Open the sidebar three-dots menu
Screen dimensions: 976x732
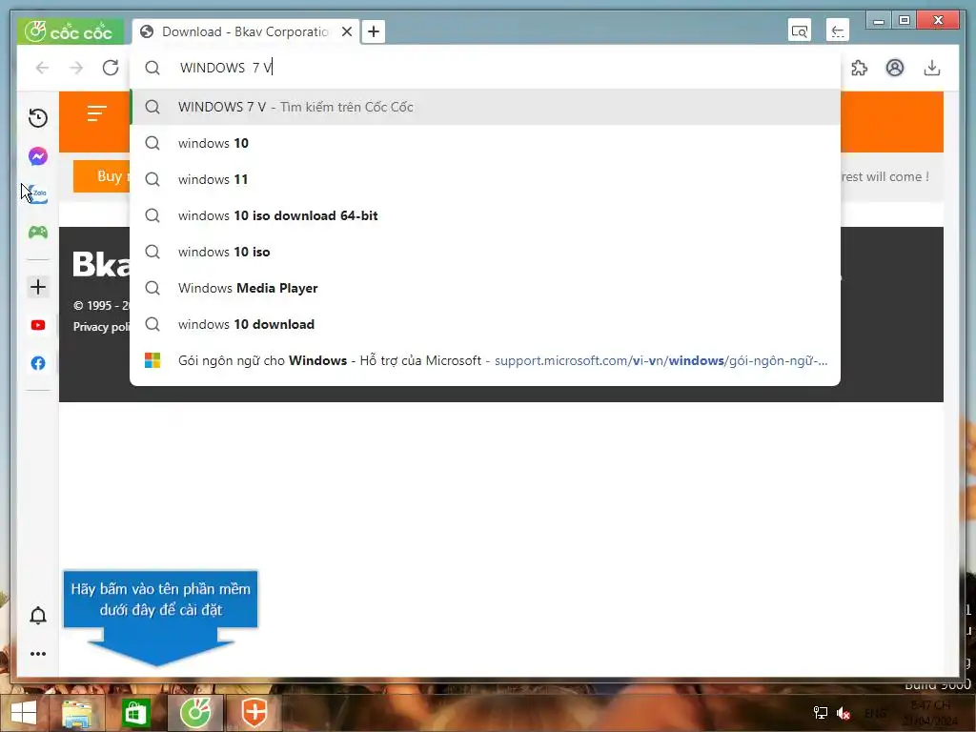click(x=38, y=654)
